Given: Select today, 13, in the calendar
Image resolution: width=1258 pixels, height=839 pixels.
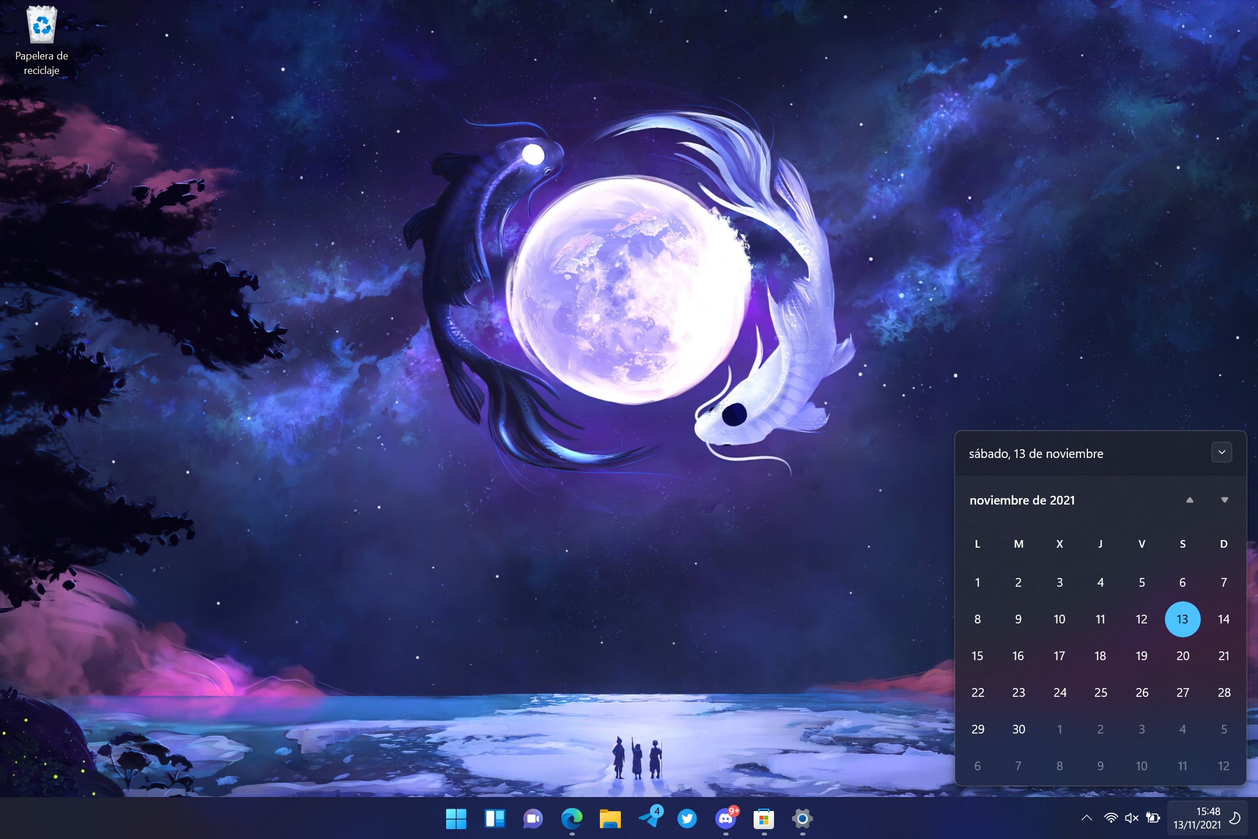Looking at the screenshot, I should pyautogui.click(x=1182, y=619).
